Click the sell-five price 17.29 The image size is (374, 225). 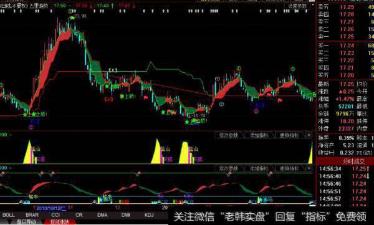pos(347,7)
